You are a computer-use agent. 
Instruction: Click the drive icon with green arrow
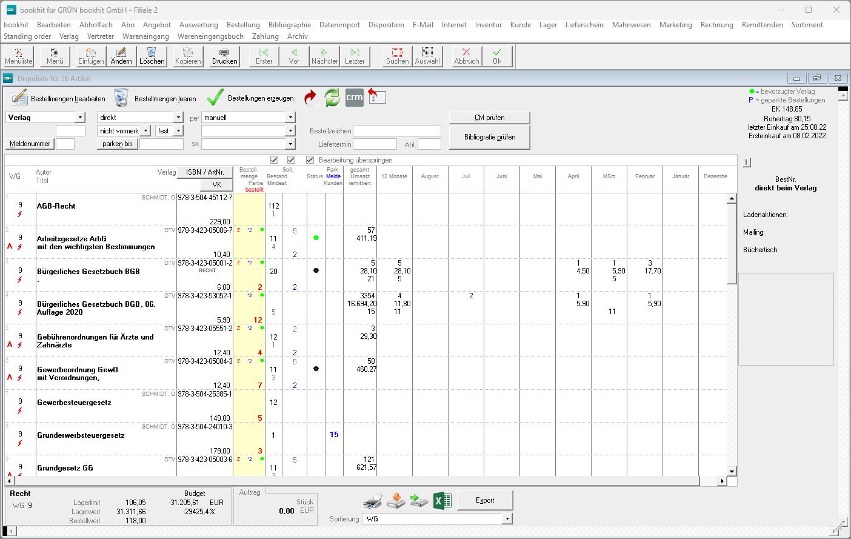click(x=419, y=501)
